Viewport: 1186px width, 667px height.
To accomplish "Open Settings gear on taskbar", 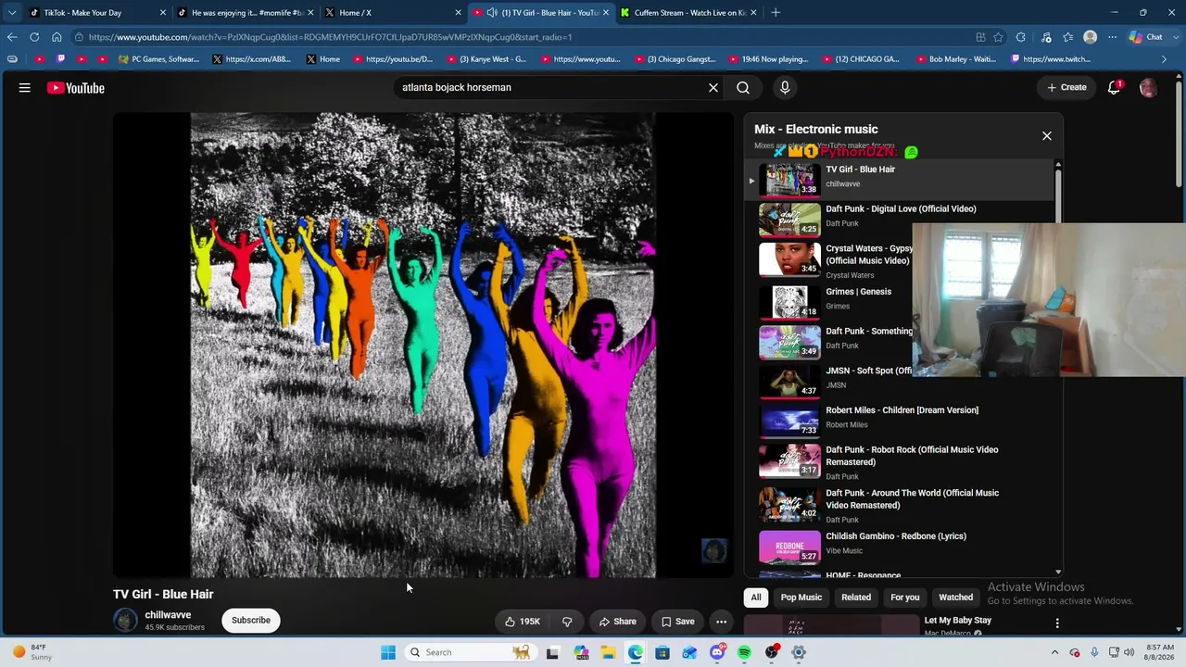I will (798, 652).
